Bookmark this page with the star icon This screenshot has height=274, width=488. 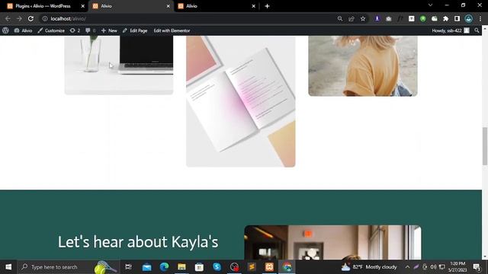363,18
